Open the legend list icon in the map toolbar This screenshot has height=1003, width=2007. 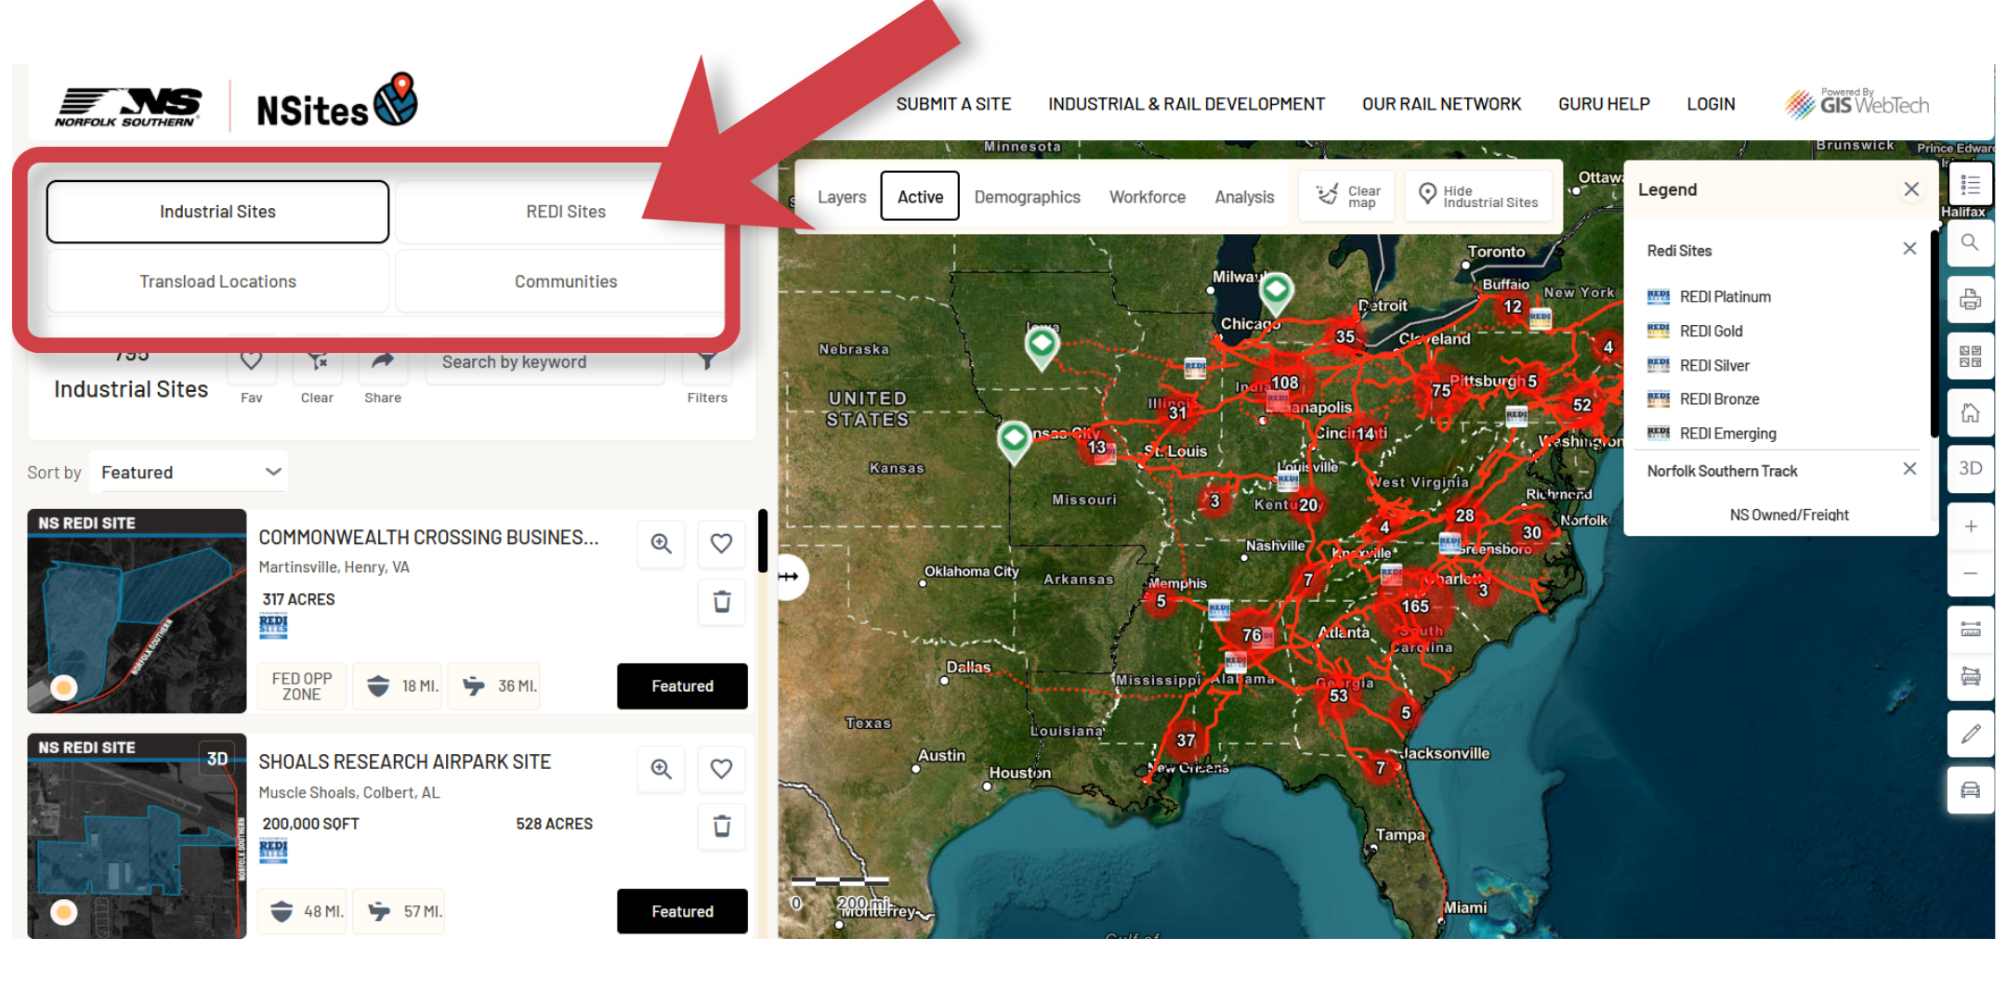[1970, 185]
